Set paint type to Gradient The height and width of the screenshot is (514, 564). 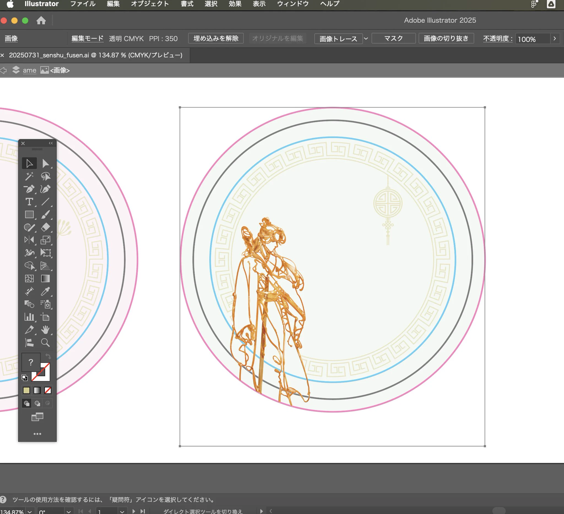click(37, 390)
